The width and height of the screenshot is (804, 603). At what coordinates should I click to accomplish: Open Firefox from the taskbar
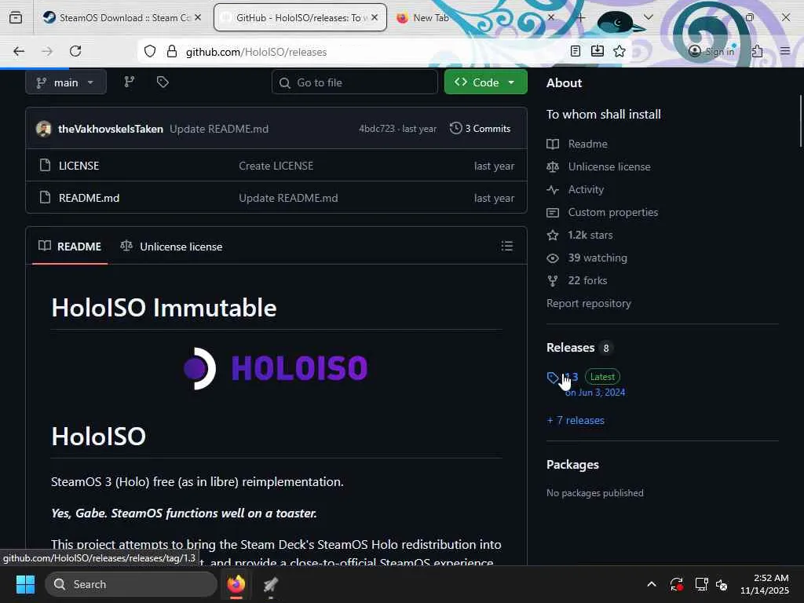236,584
